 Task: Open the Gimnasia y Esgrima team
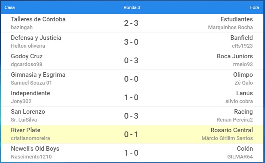coord(38,75)
